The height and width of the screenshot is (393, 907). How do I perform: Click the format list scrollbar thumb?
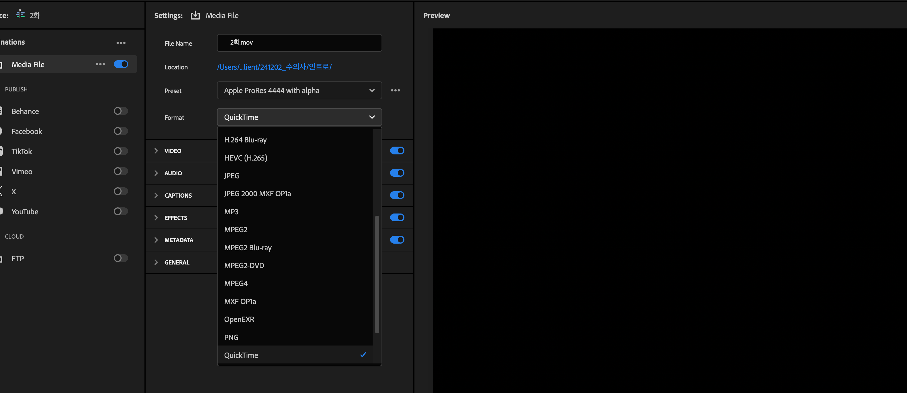(377, 275)
